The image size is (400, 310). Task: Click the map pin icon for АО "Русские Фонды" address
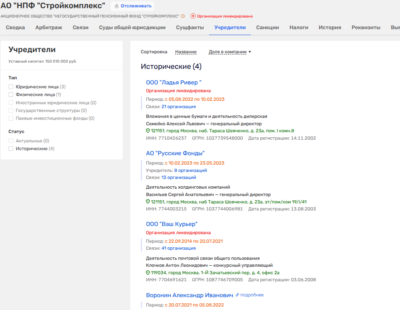pos(148,202)
